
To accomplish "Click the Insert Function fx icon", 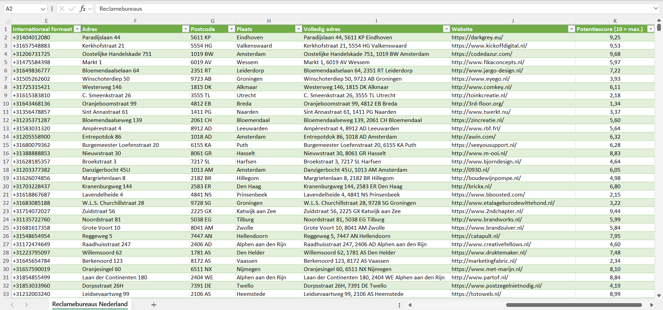I will [x=83, y=9].
